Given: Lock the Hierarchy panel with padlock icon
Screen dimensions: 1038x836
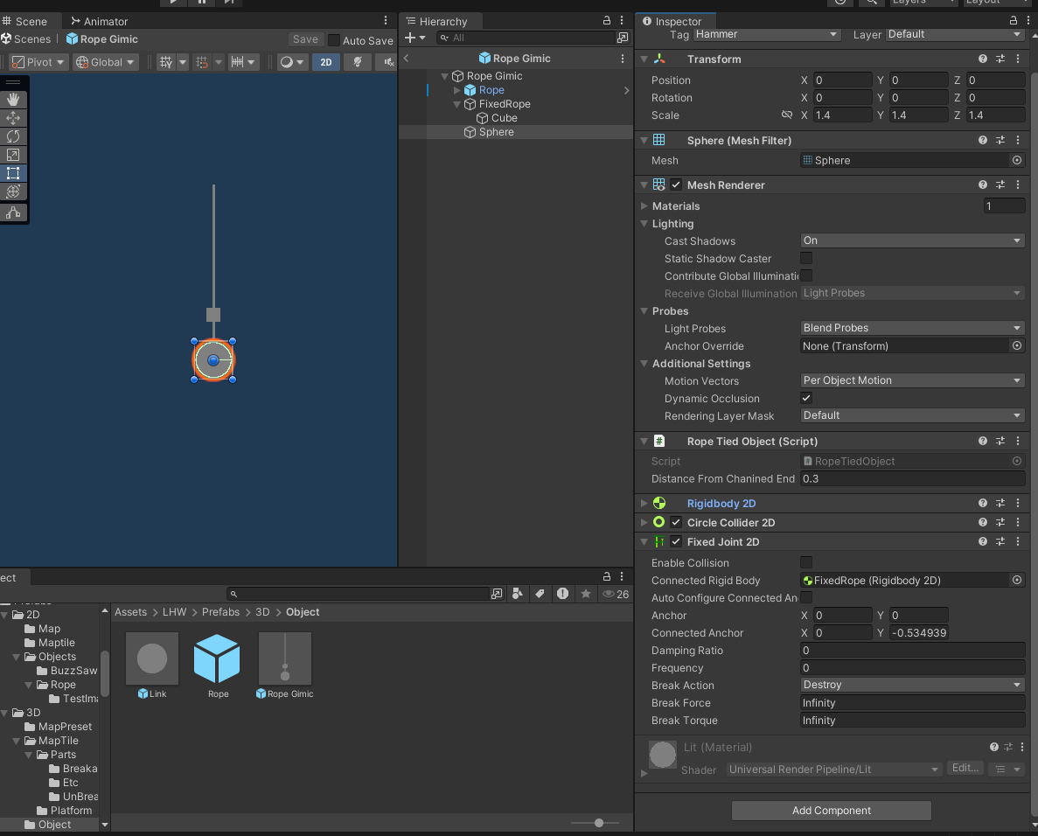Looking at the screenshot, I should point(607,21).
